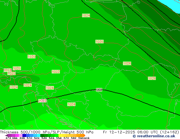Click the magenta legend swatch near 486
The width and height of the screenshot is (180, 139).
click(17, 135)
